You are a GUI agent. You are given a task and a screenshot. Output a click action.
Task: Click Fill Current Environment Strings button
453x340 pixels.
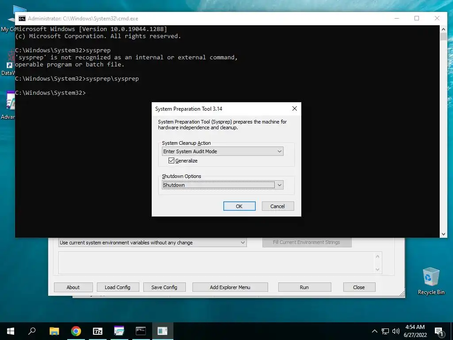307,242
